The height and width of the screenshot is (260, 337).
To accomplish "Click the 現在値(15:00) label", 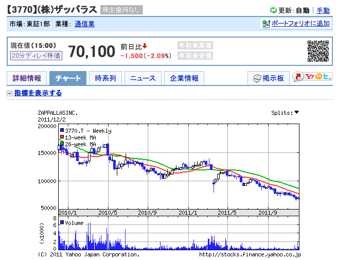I will [33, 45].
